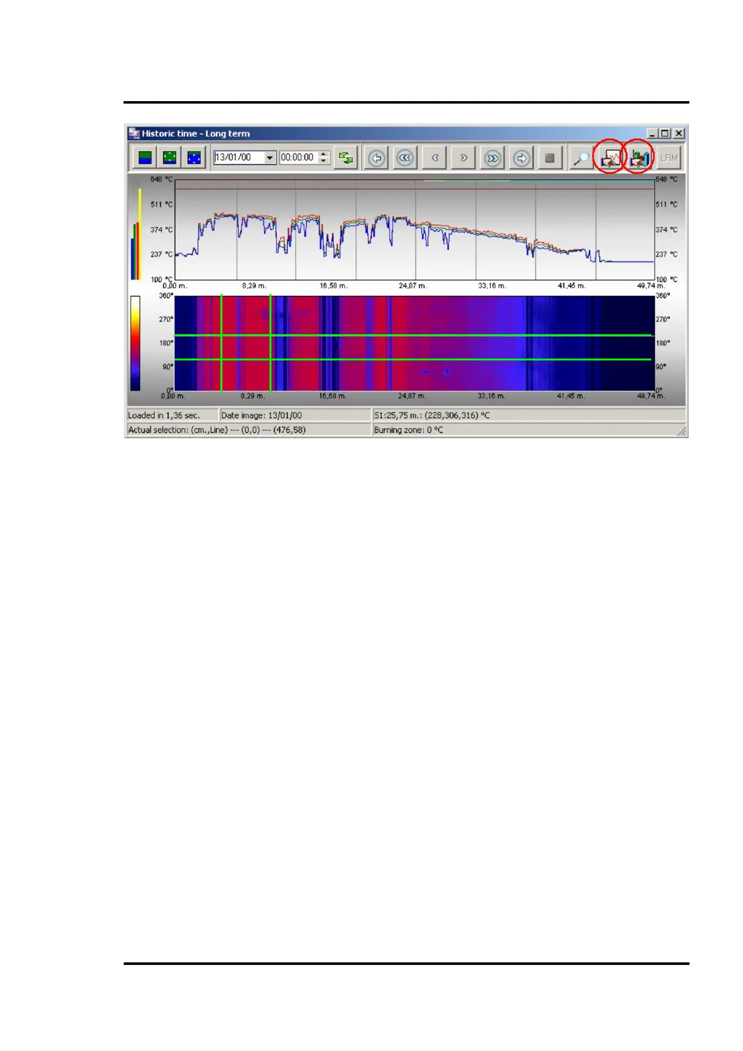
Task: Click the LRM toolbar button
Action: [668, 158]
